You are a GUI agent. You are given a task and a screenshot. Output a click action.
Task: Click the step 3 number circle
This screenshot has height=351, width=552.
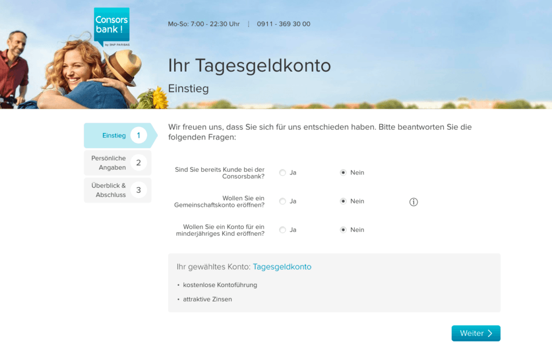tap(139, 190)
